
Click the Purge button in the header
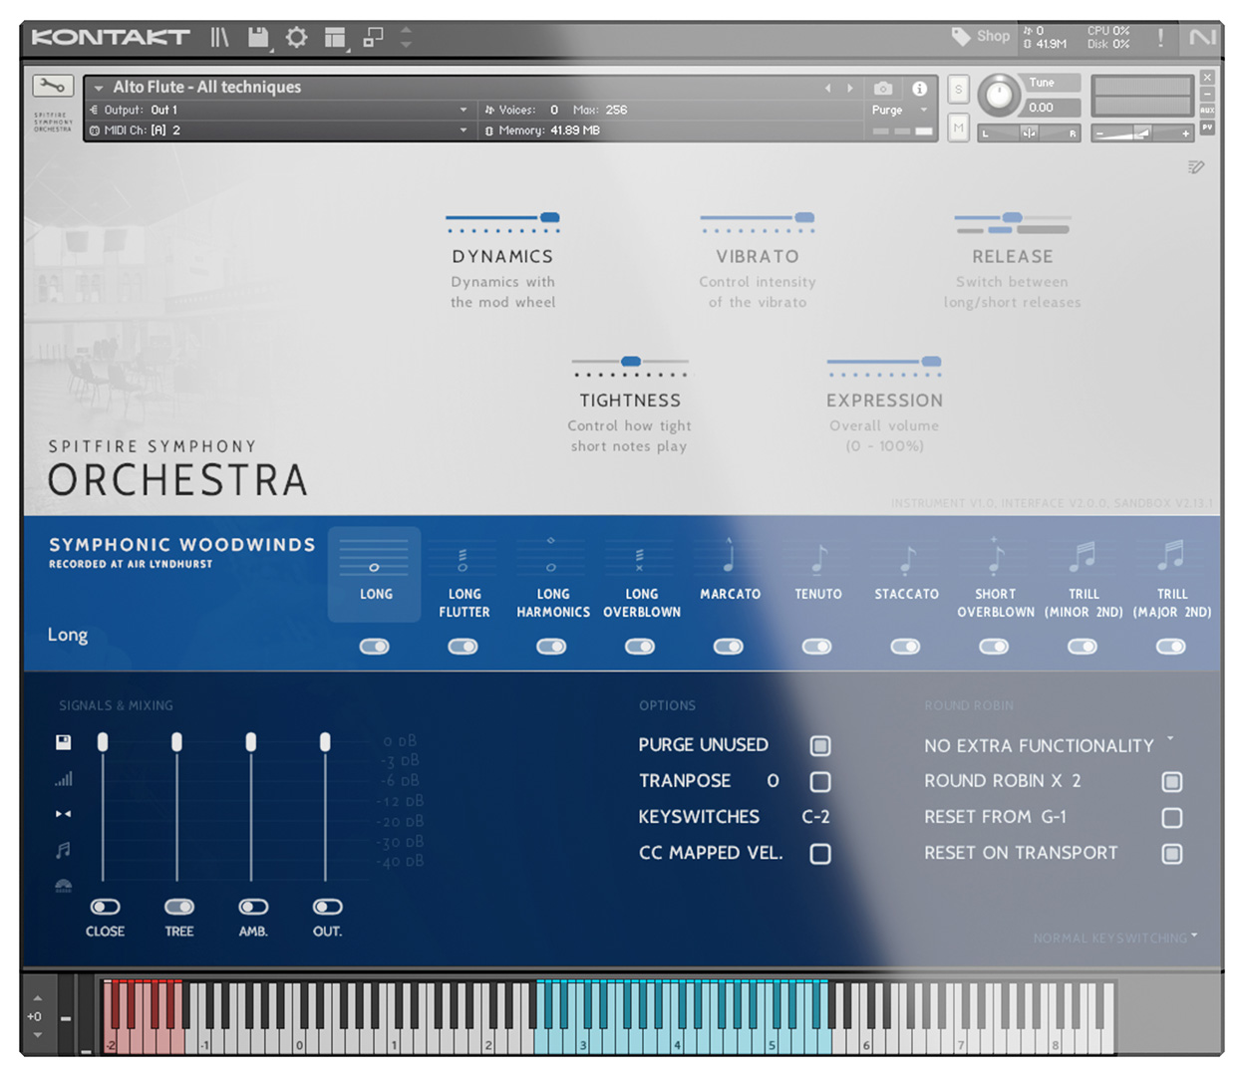tap(885, 110)
